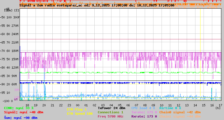Select the CPU load legend label

pos(143,108)
